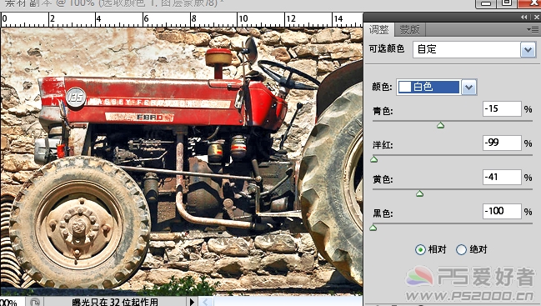The height and width of the screenshot is (306, 541).
Task: Collapse the adjustments panel with double-arrow icon
Action: [x=524, y=17]
